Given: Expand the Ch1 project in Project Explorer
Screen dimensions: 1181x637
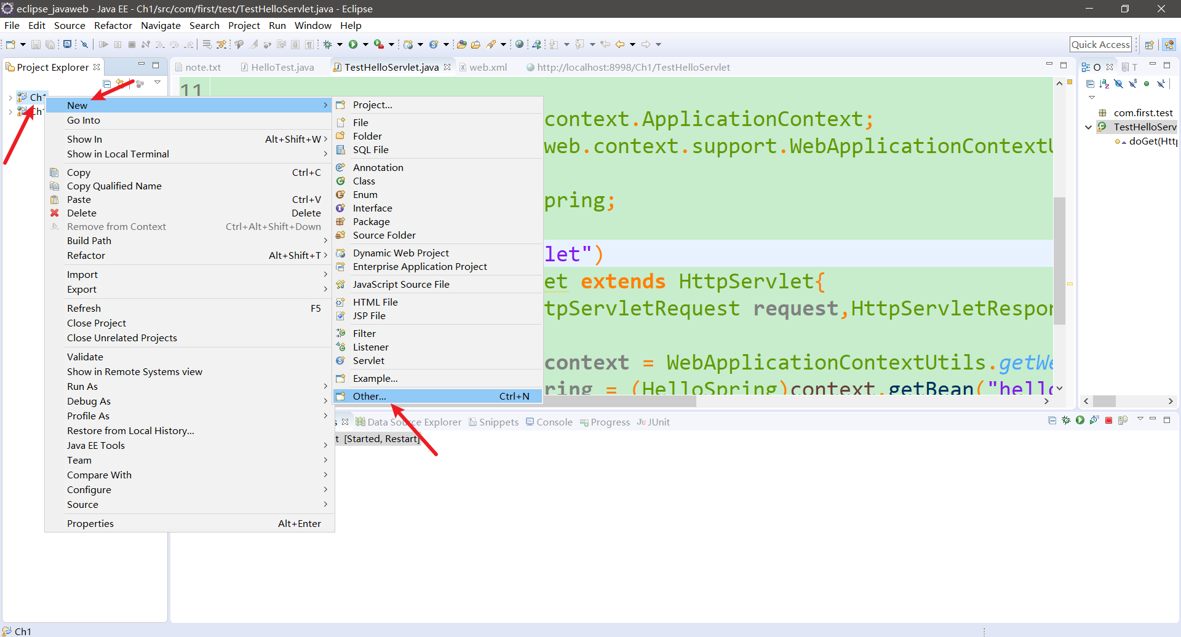Looking at the screenshot, I should [10, 97].
